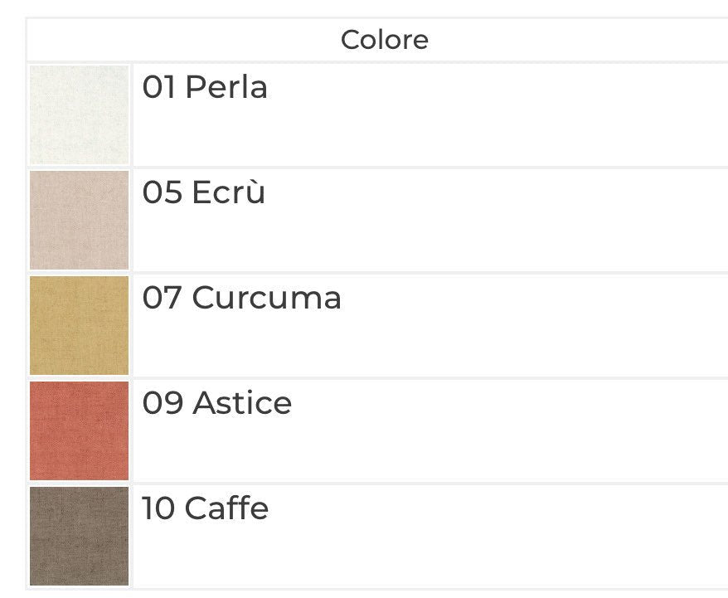The width and height of the screenshot is (728, 598).
Task: Select the 09 Astice red-orange swatch
Action: click(x=80, y=430)
